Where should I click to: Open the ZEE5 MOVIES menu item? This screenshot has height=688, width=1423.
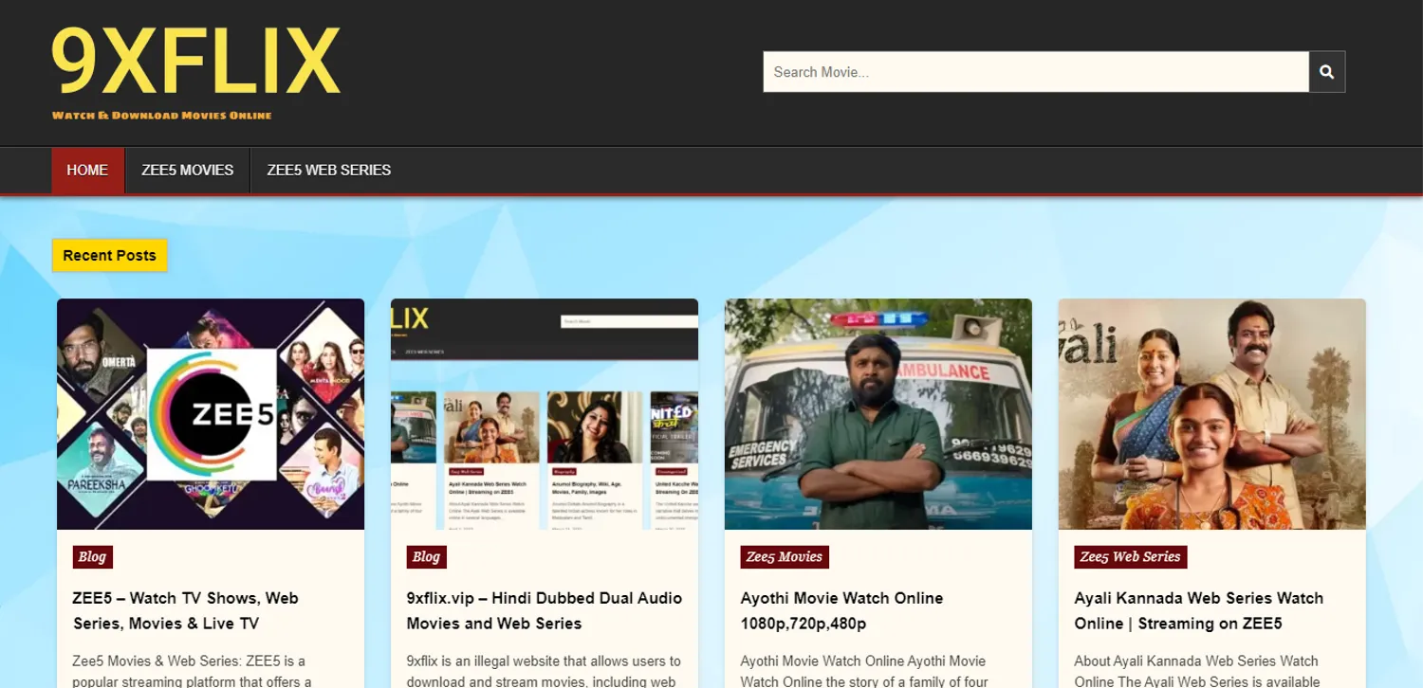(188, 171)
